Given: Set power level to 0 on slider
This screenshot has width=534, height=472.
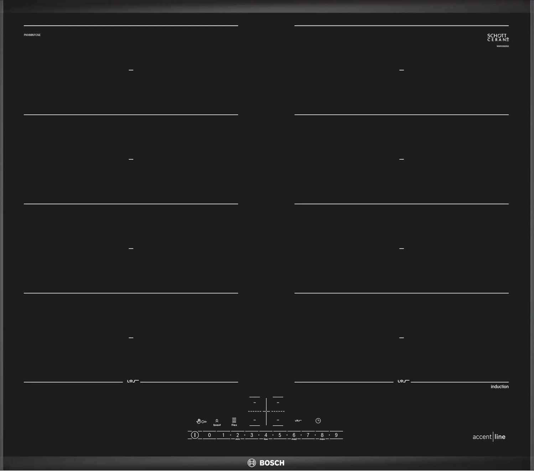Looking at the screenshot, I should tap(209, 436).
